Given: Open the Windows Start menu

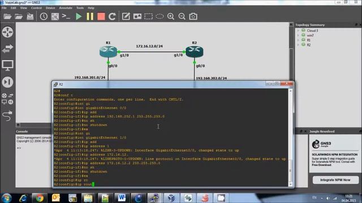Looking at the screenshot, I should 6,198.
